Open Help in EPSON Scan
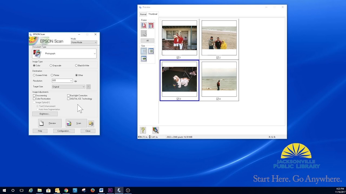Screen dimensions: 346x194 (40, 131)
